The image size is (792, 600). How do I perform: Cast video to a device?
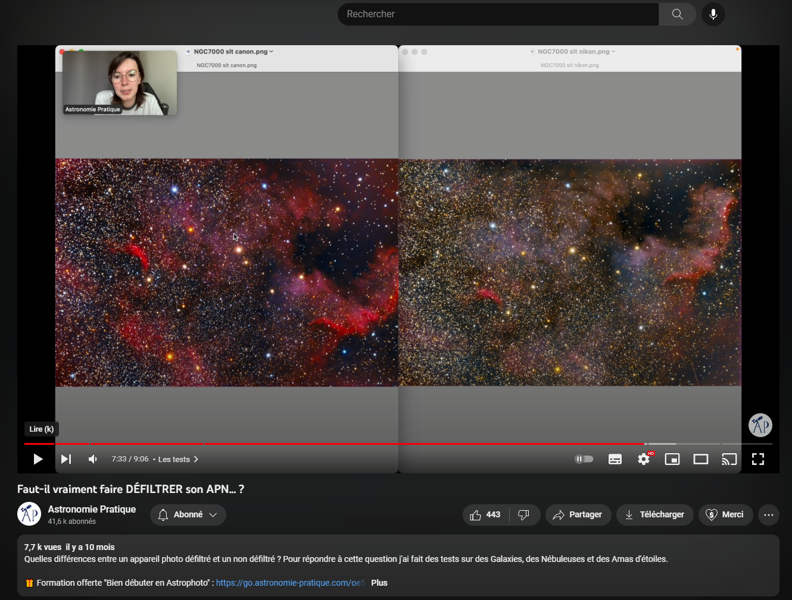(x=729, y=459)
